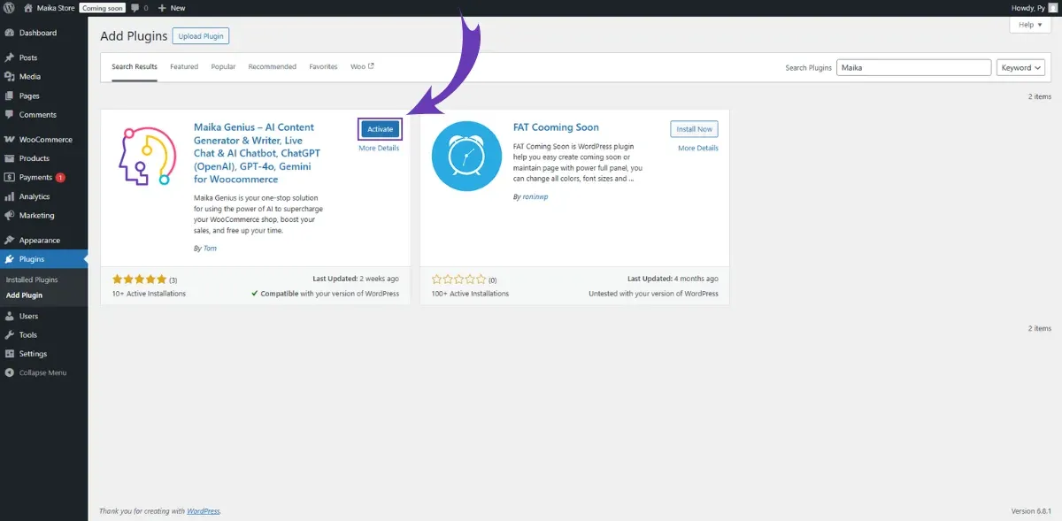
Task: Click the Products box icon
Action: 9,158
